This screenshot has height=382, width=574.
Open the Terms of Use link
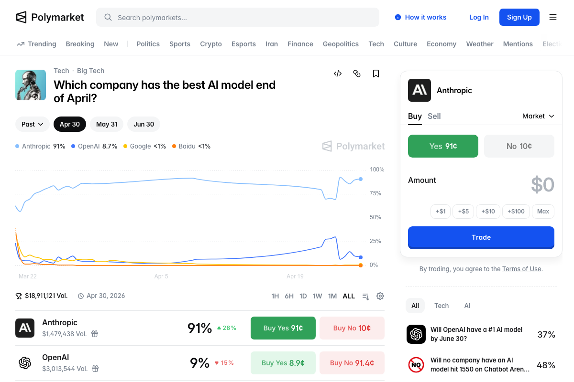coord(521,269)
